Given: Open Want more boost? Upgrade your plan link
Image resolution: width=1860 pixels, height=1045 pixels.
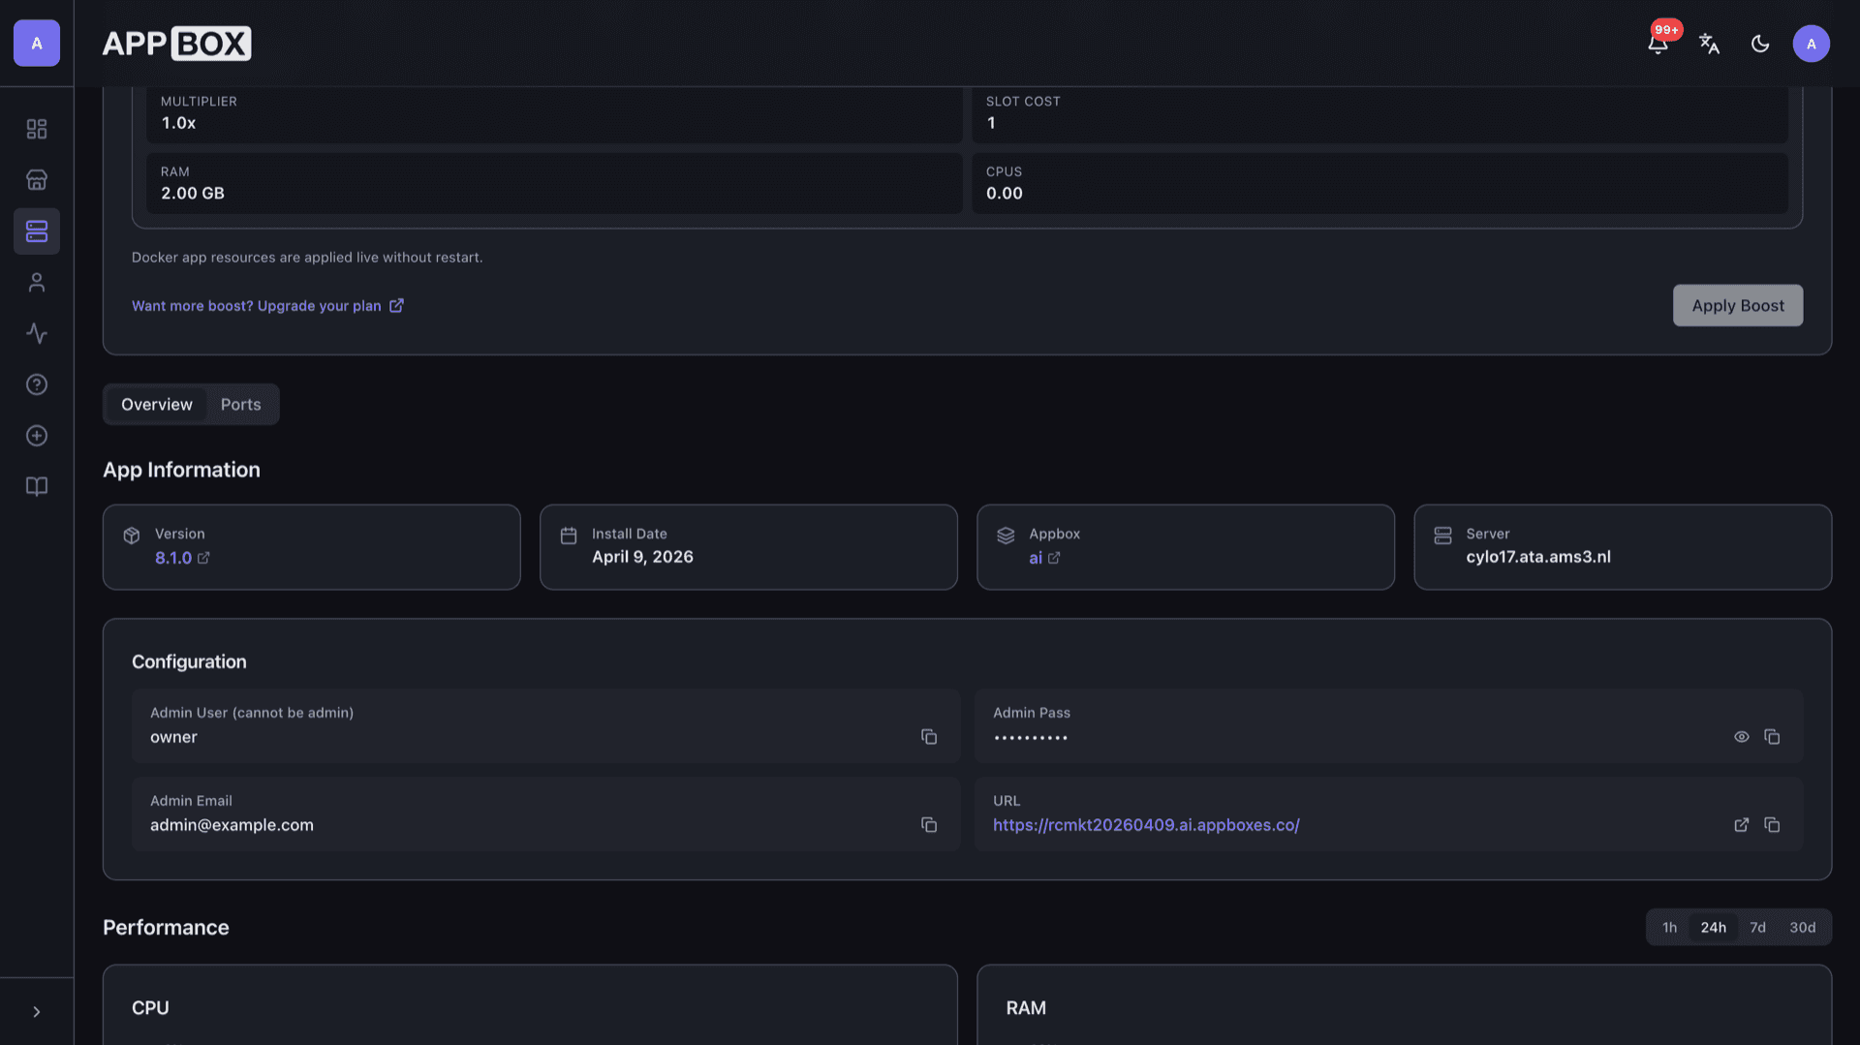Looking at the screenshot, I should (267, 306).
